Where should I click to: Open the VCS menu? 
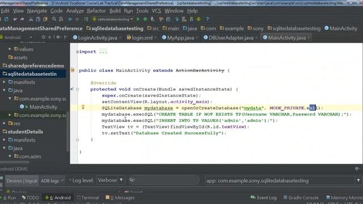157,11
